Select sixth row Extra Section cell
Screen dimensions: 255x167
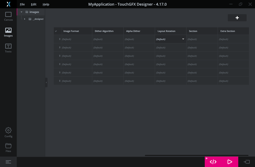[233, 81]
